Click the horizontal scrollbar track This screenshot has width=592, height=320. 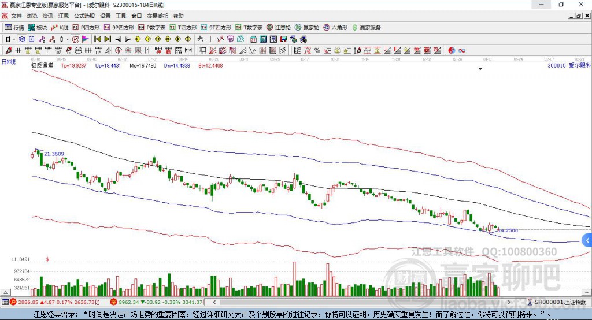pos(362,302)
